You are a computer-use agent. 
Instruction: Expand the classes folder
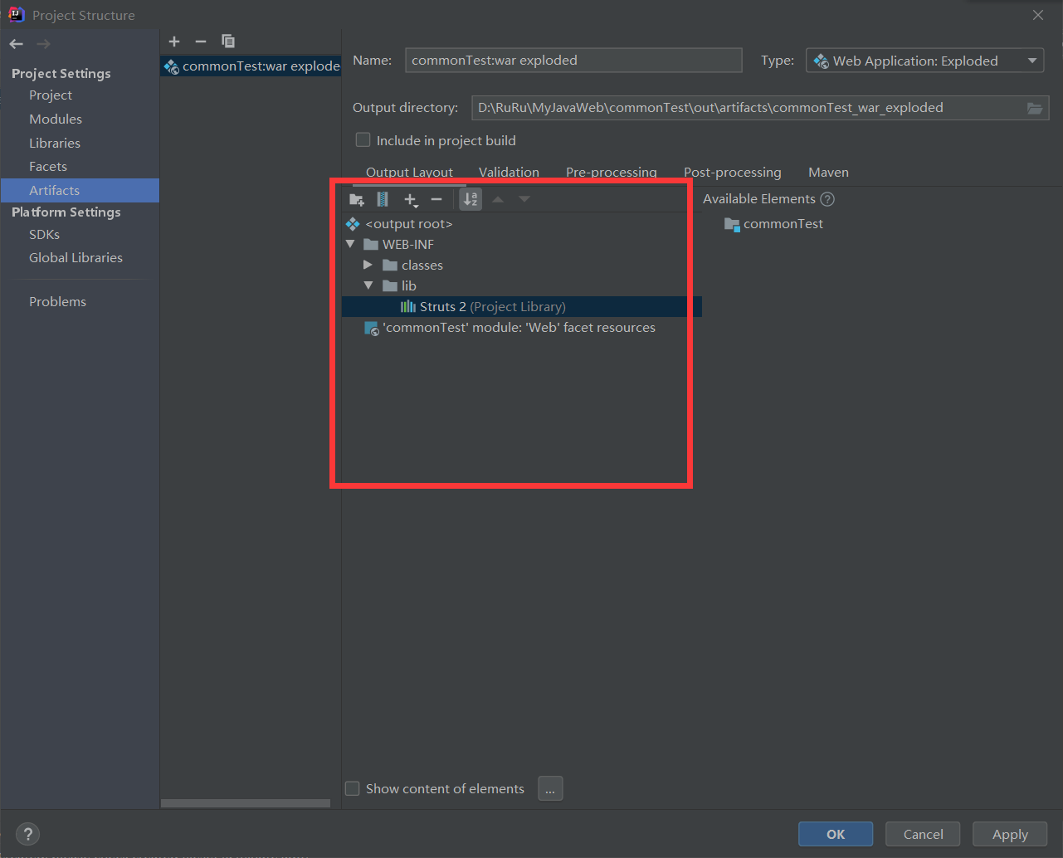[x=368, y=265]
